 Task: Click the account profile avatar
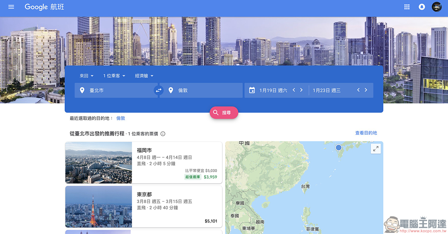[436, 7]
